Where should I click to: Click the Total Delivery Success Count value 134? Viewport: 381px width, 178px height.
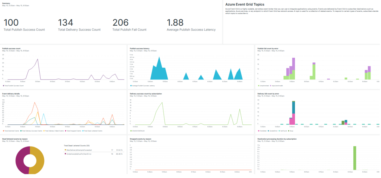65,23
